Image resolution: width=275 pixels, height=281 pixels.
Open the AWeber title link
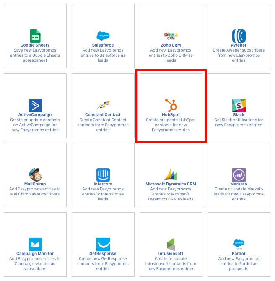[239, 45]
